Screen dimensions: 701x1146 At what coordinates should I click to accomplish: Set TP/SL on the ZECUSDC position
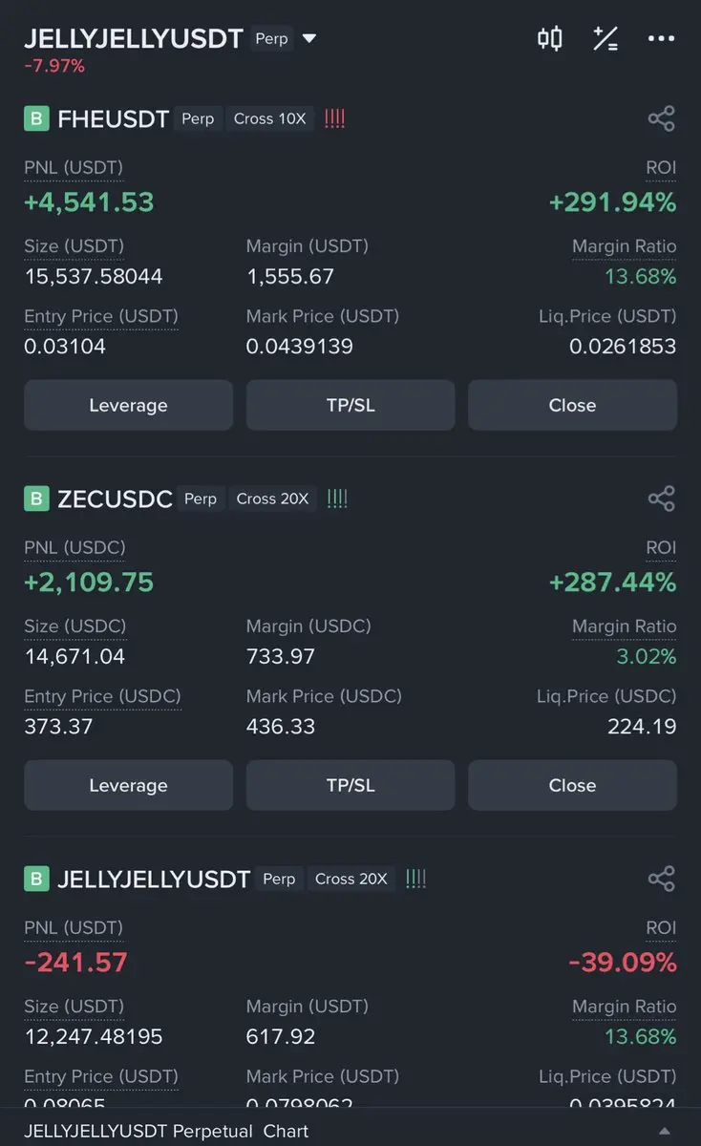[350, 785]
